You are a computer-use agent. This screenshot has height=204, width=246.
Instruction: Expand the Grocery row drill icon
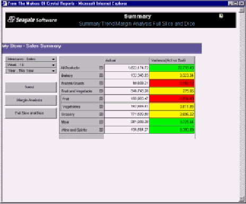[x=101, y=114]
